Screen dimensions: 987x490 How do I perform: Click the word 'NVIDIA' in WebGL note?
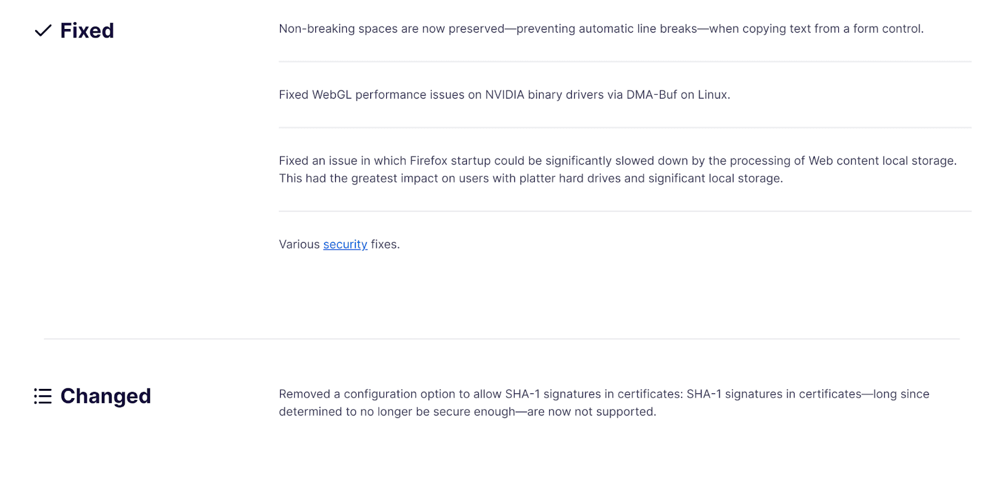click(504, 95)
